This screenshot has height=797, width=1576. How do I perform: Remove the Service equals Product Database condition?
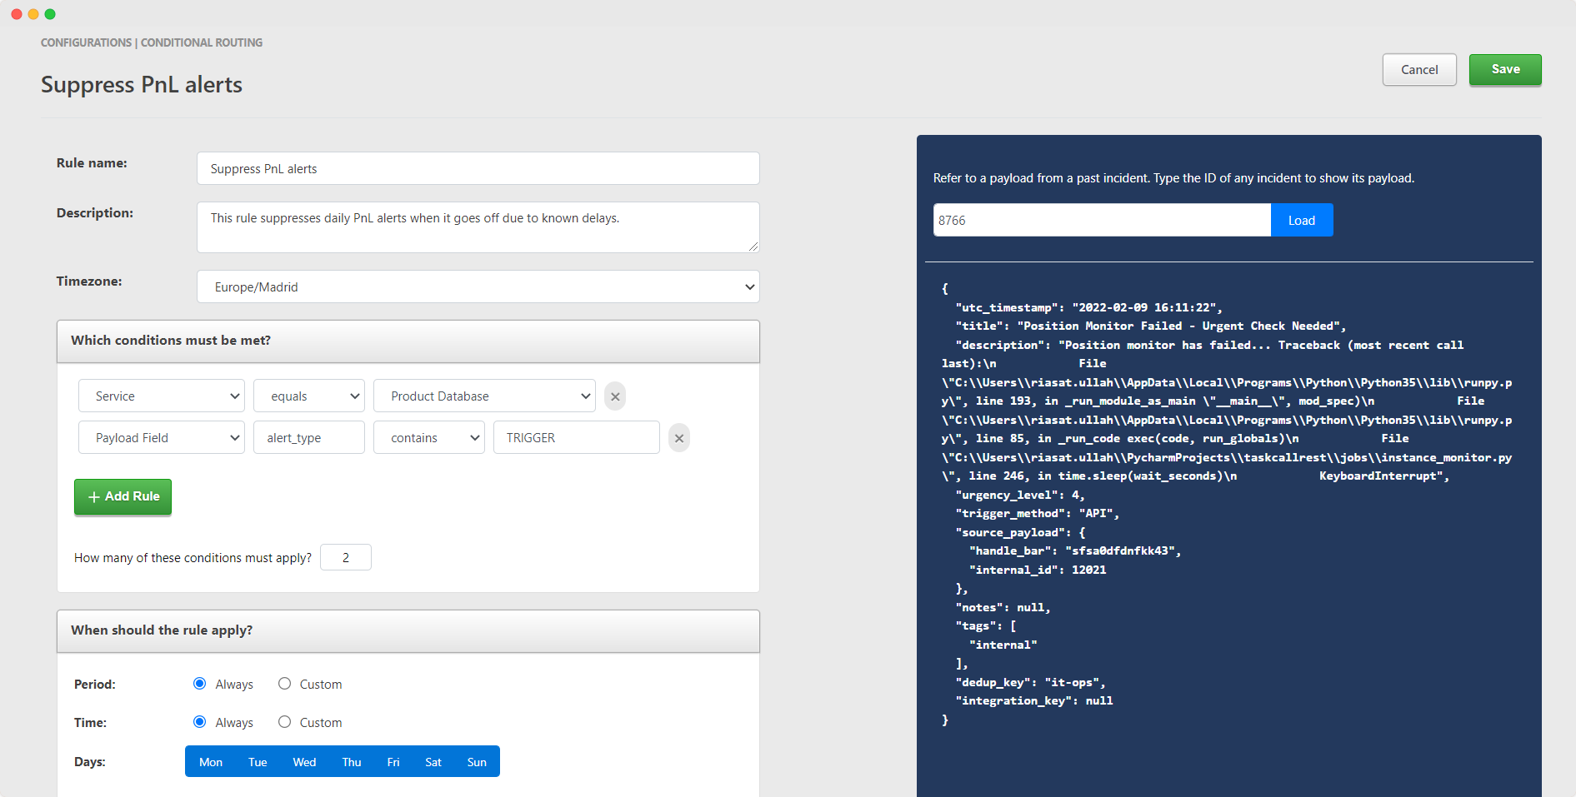pos(615,396)
